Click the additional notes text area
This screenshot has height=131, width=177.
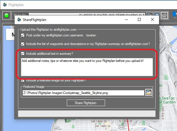point(87,67)
